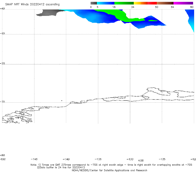The image size is (196, 172).
Task: Click the longitude label "-130"
Action: [130, 159]
